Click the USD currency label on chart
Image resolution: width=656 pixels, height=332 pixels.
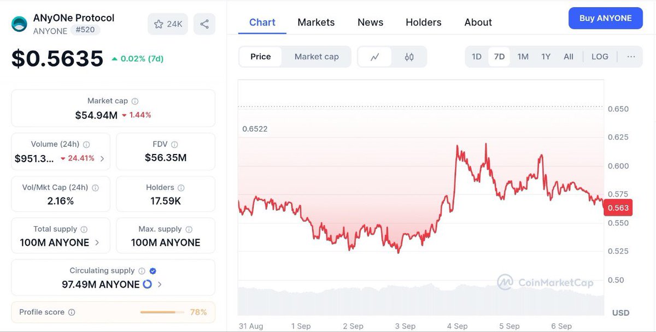[x=620, y=313]
